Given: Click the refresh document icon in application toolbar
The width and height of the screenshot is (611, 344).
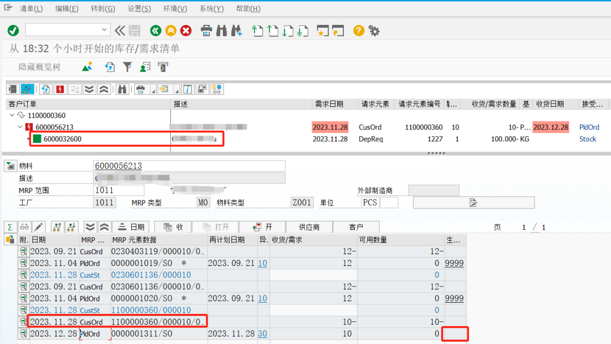Looking at the screenshot, I should pos(110,67).
